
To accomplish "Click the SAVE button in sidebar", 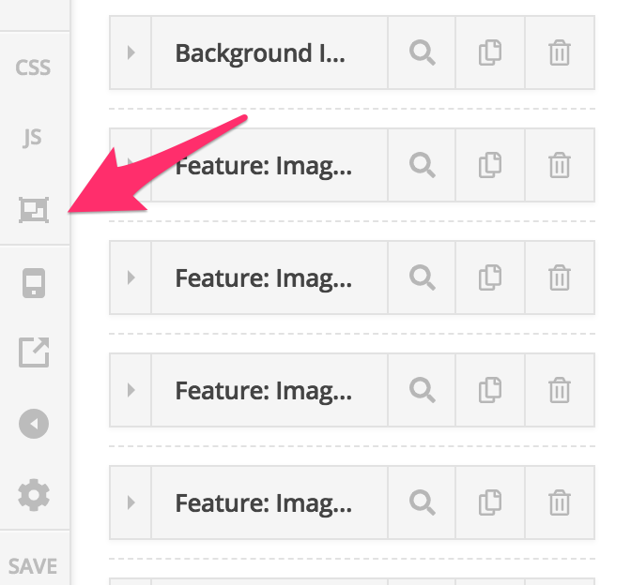I will 33,566.
